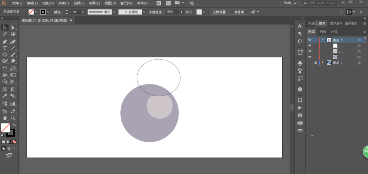Click the 文档设置 button
368x174 pixels.
pos(219,12)
